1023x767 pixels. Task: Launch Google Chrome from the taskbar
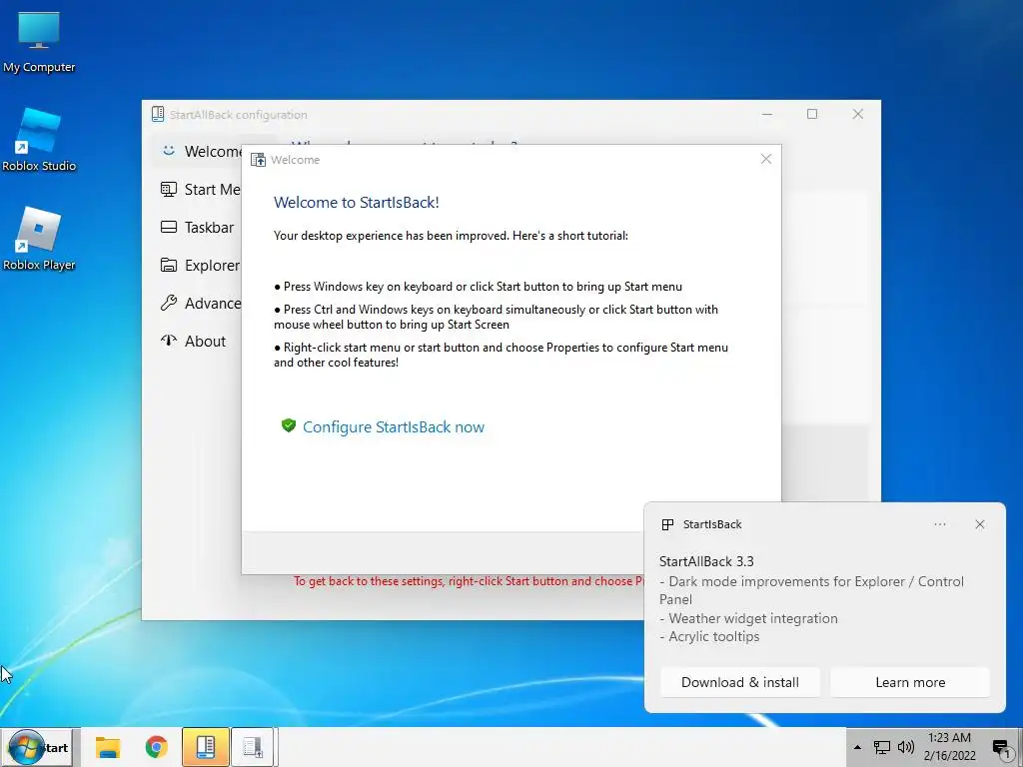157,747
